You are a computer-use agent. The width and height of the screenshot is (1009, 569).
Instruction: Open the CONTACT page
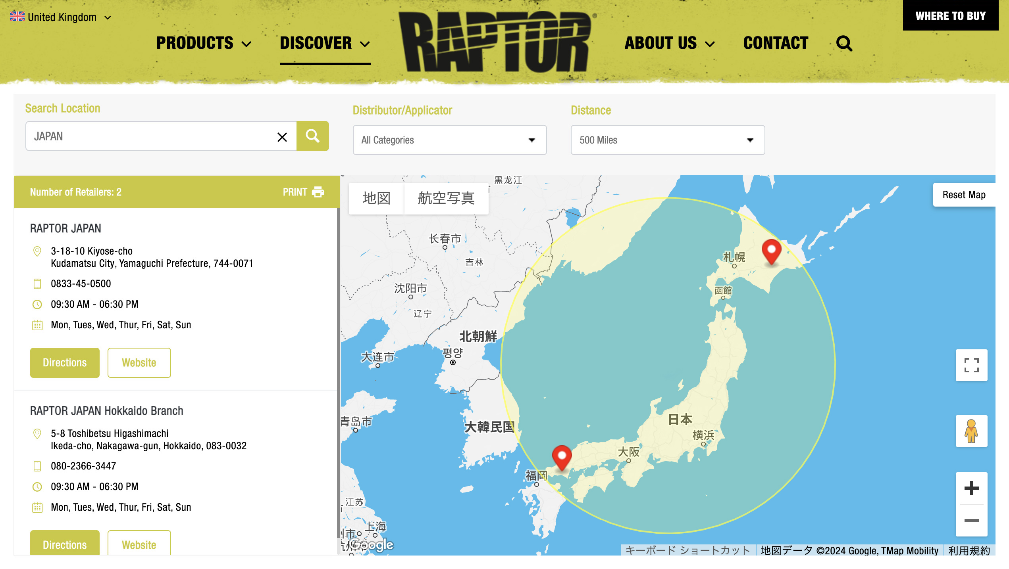[x=776, y=43]
